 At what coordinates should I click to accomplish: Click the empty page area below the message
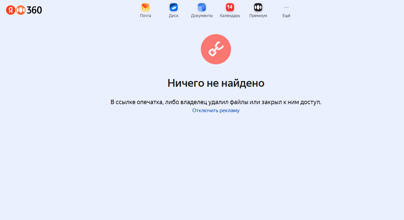(x=216, y=167)
